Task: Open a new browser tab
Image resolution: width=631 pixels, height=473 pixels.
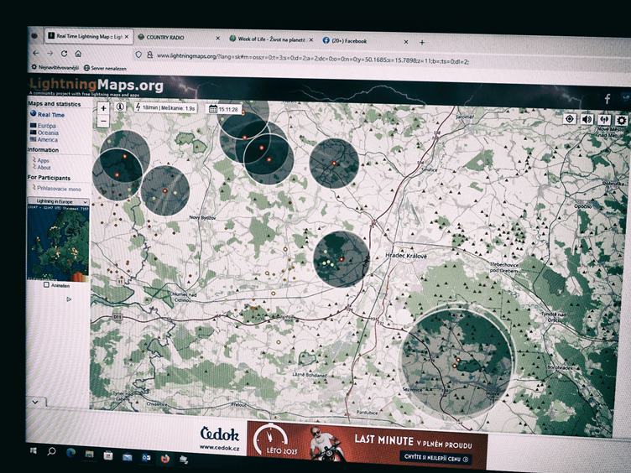Action: click(422, 42)
